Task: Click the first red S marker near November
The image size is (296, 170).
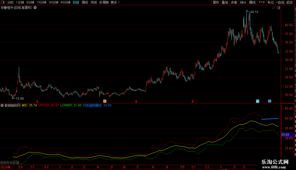Action: (37, 101)
